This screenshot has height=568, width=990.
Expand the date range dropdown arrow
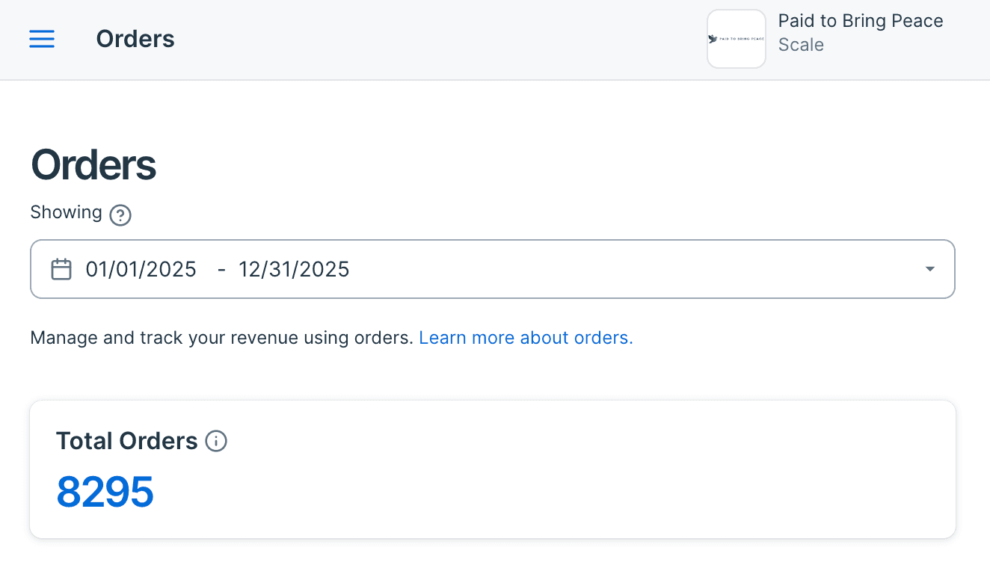click(x=929, y=269)
